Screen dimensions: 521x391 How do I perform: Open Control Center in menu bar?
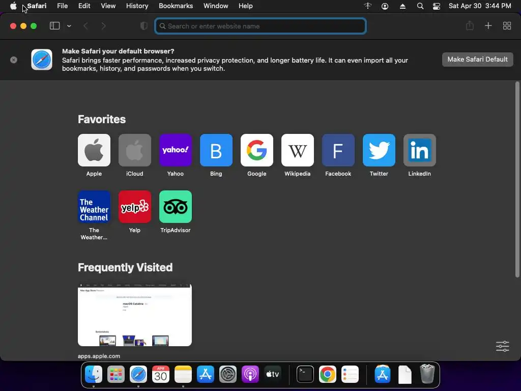coord(436,6)
